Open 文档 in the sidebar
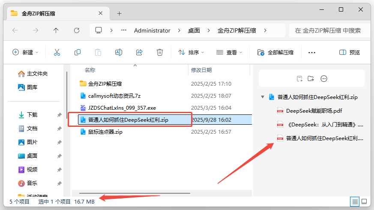This screenshot has width=374, height=210. click(x=28, y=129)
